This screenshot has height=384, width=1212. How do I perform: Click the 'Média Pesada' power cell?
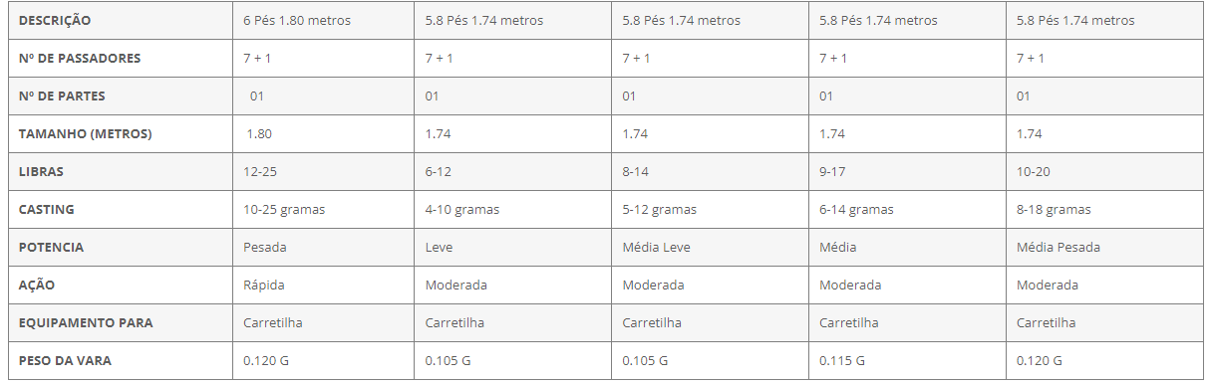click(x=1106, y=247)
